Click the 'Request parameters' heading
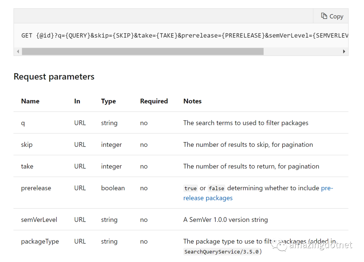 tap(54, 76)
